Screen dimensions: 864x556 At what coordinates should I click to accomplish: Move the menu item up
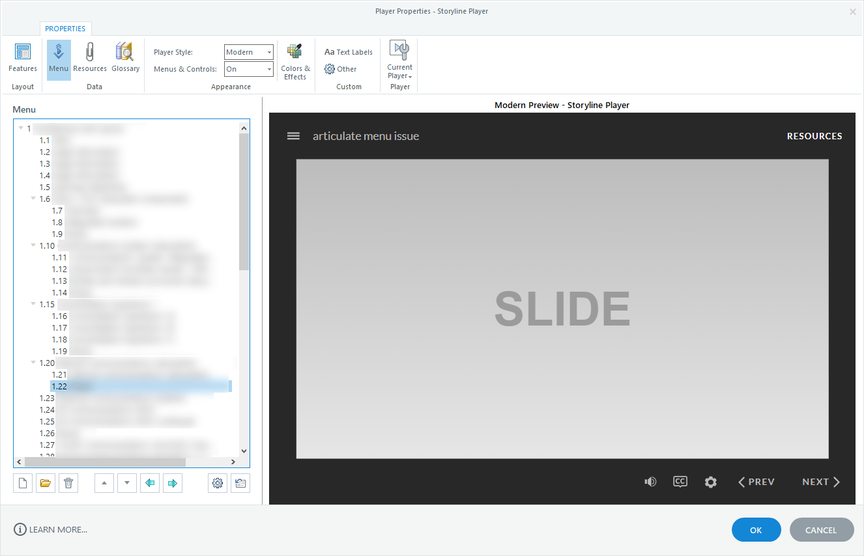104,483
